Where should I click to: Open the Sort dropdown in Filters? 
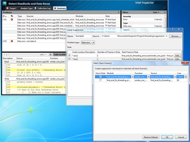156,12
